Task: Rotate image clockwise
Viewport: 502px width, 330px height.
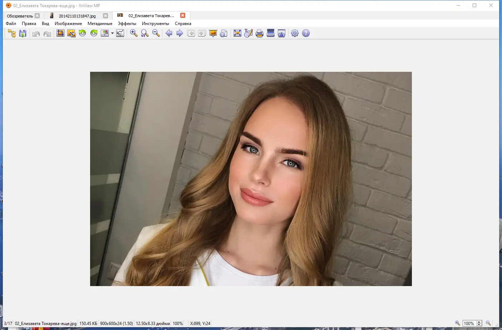Action: click(94, 33)
